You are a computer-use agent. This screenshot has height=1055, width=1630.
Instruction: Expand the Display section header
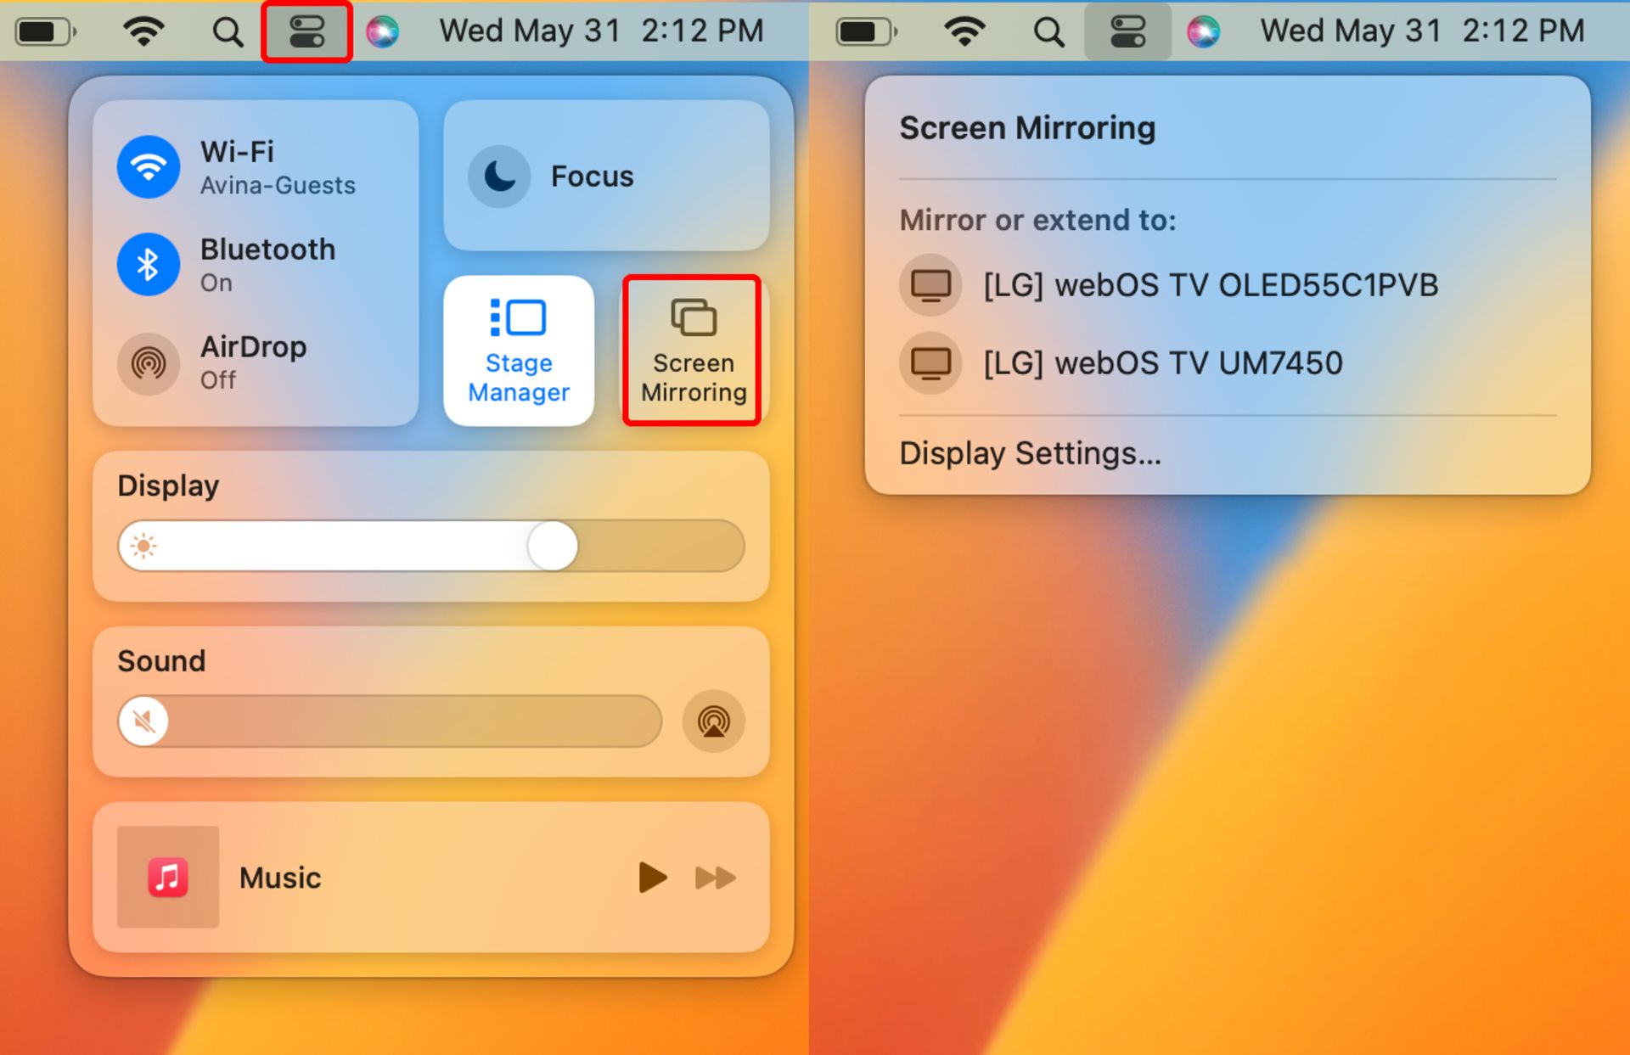point(168,485)
